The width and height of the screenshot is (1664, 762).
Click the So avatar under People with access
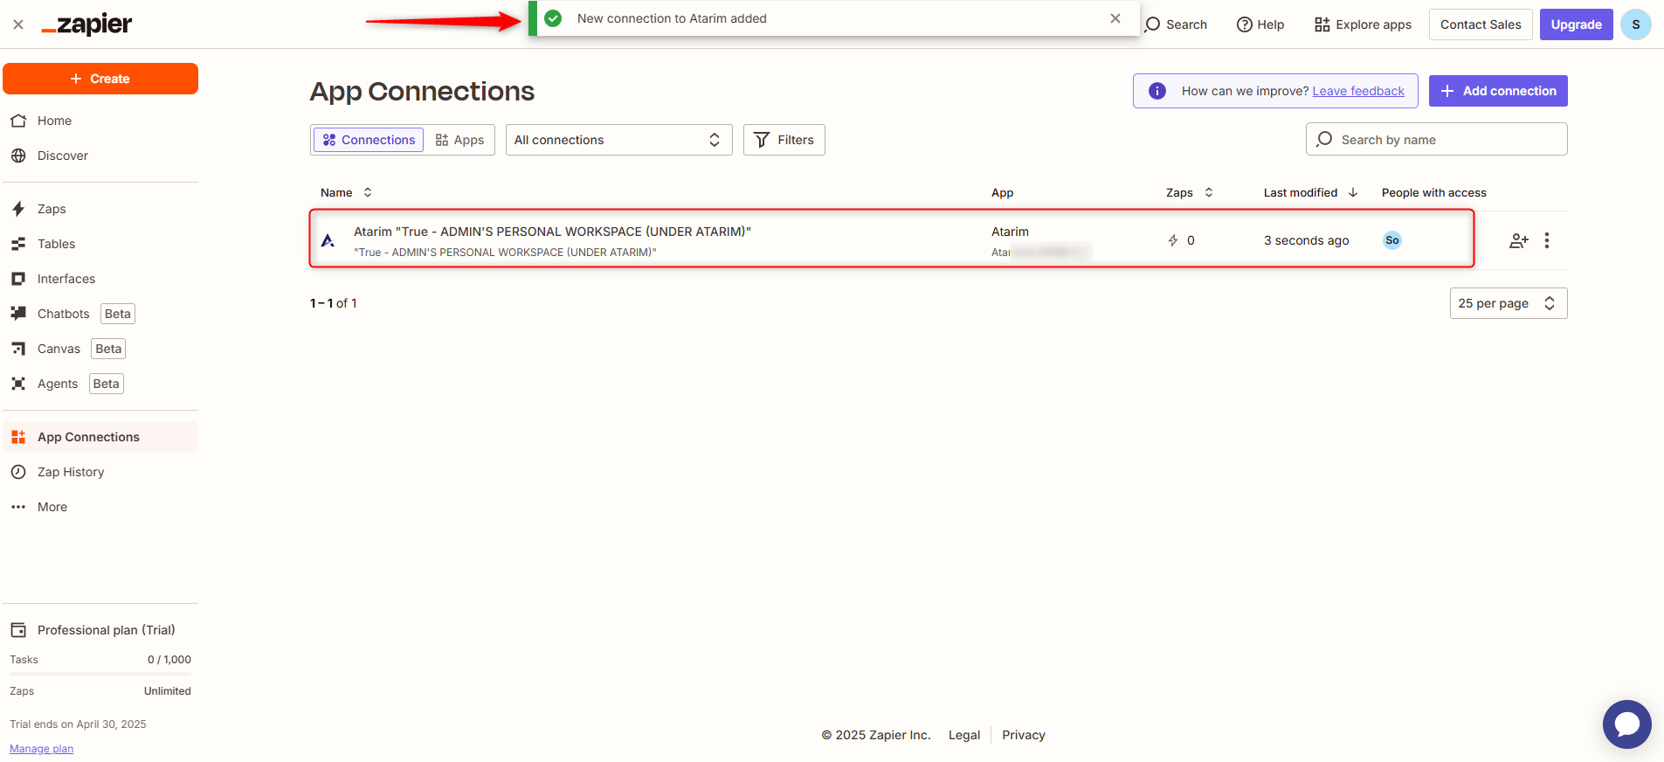(1391, 240)
